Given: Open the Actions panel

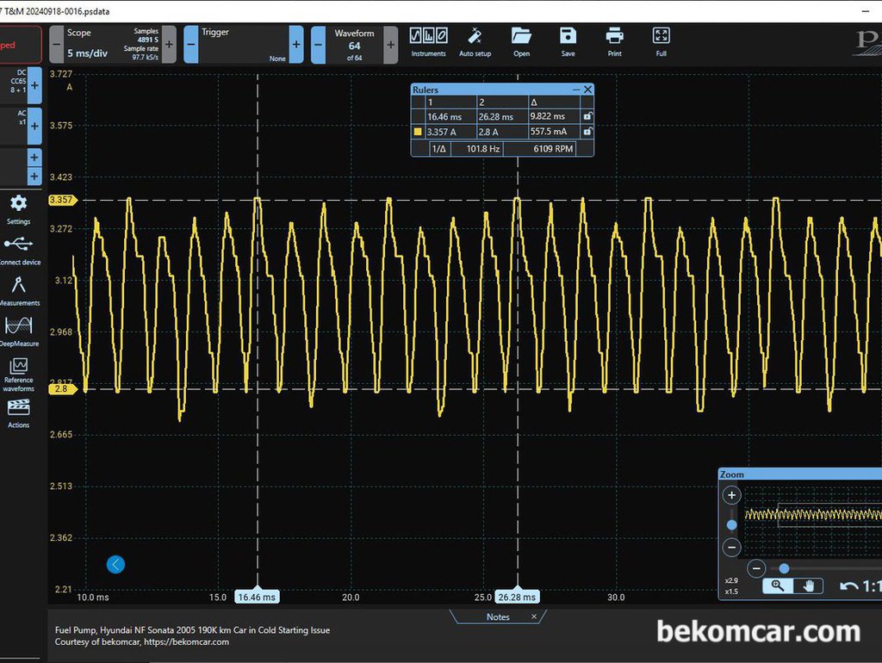Looking at the screenshot, I should 19,413.
